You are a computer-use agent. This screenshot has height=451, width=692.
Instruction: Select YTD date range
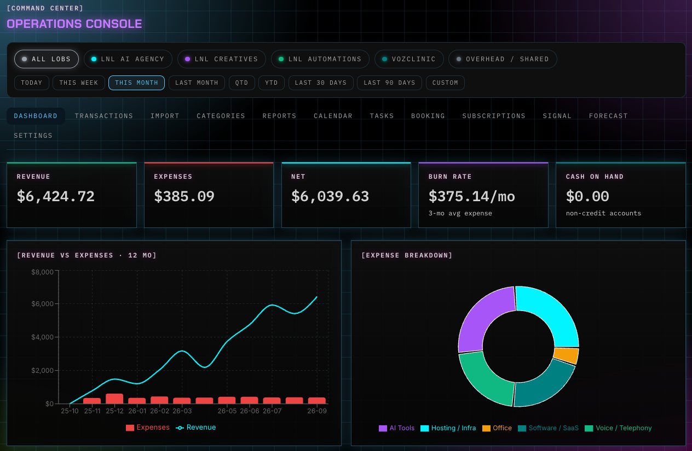click(272, 83)
